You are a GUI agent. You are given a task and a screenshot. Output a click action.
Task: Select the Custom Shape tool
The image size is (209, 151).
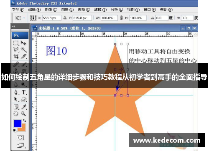pyautogui.click(x=23, y=99)
